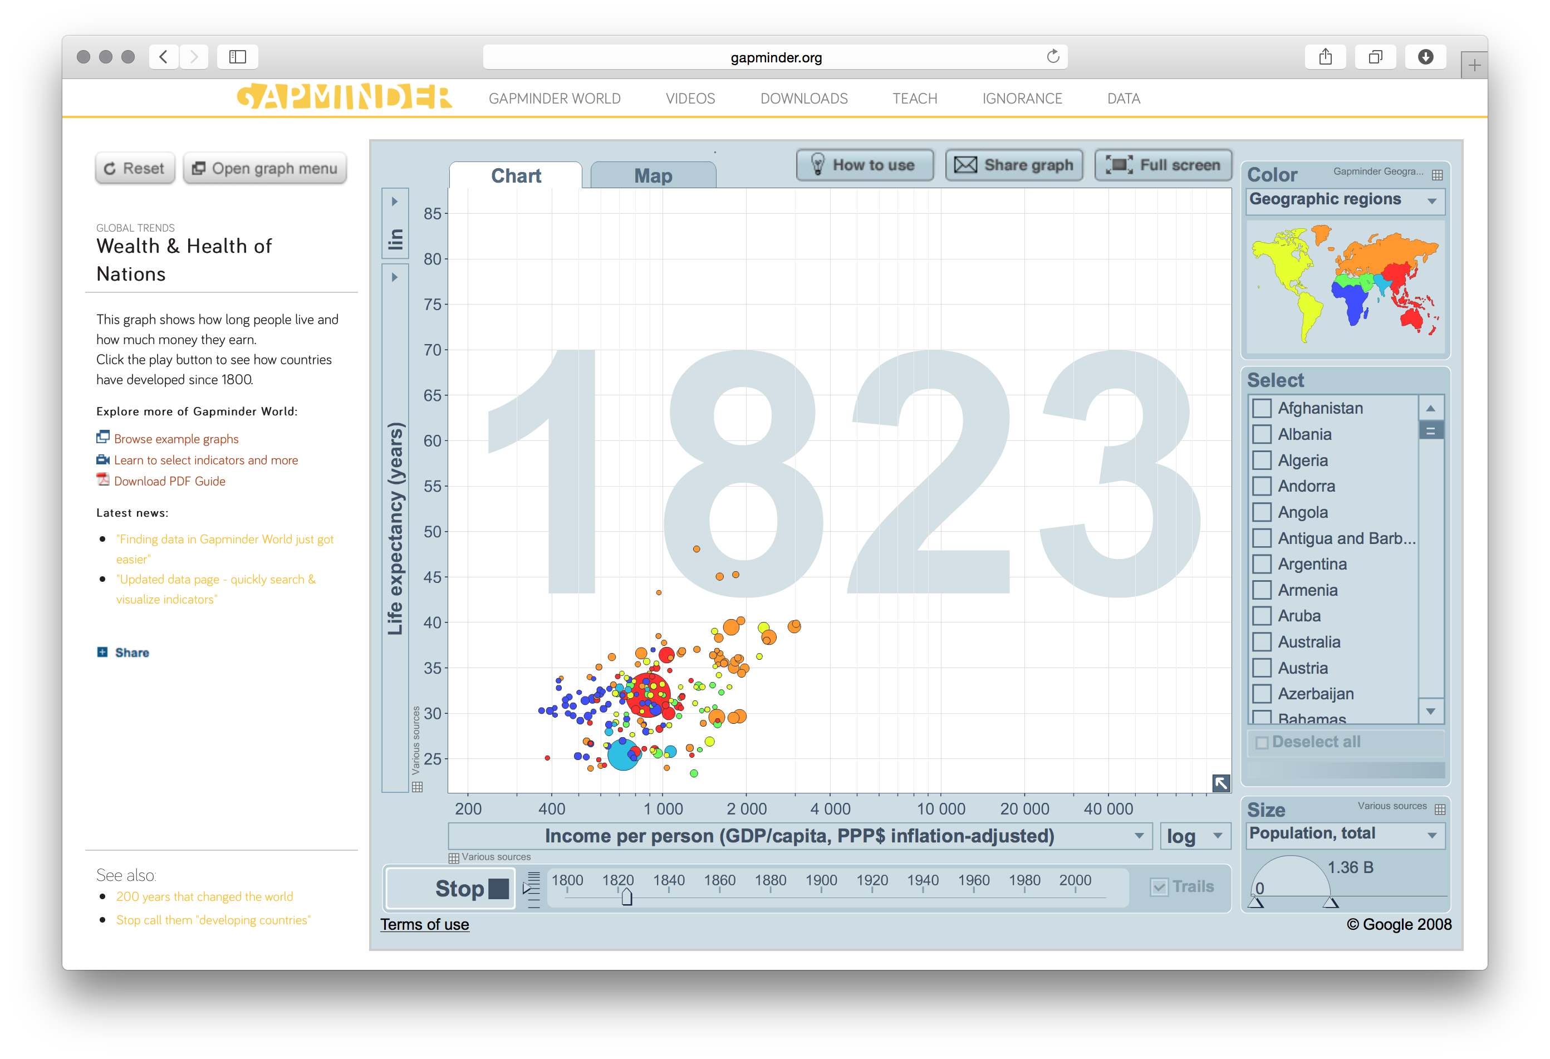The image size is (1550, 1059).
Task: Open the Terms of use link
Action: click(x=425, y=924)
